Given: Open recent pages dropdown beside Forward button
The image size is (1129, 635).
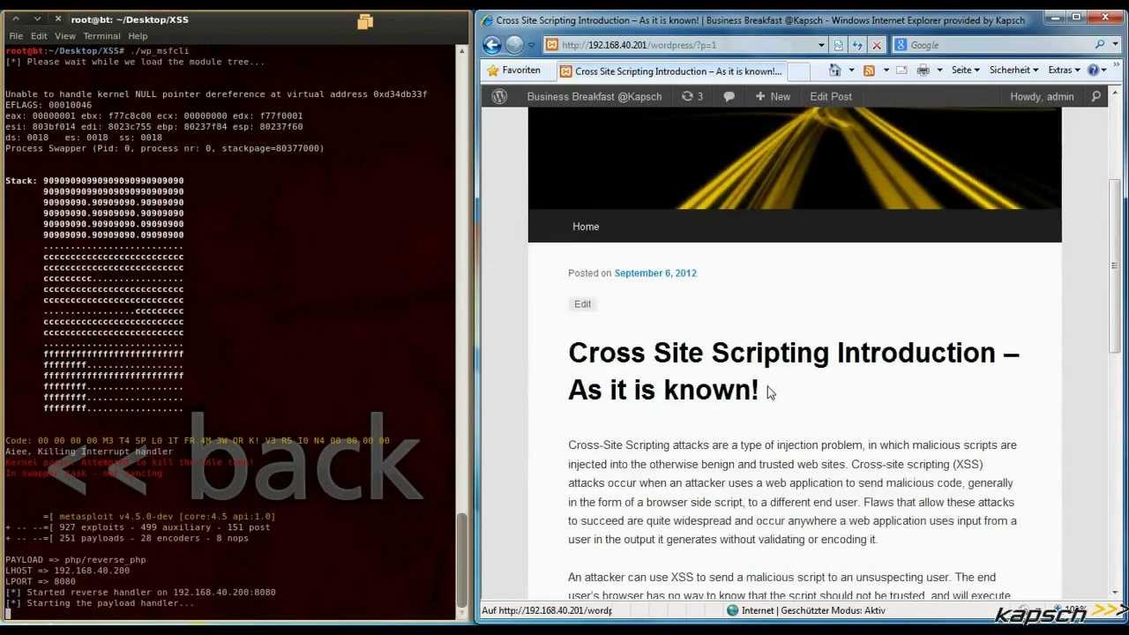Looking at the screenshot, I should point(532,45).
